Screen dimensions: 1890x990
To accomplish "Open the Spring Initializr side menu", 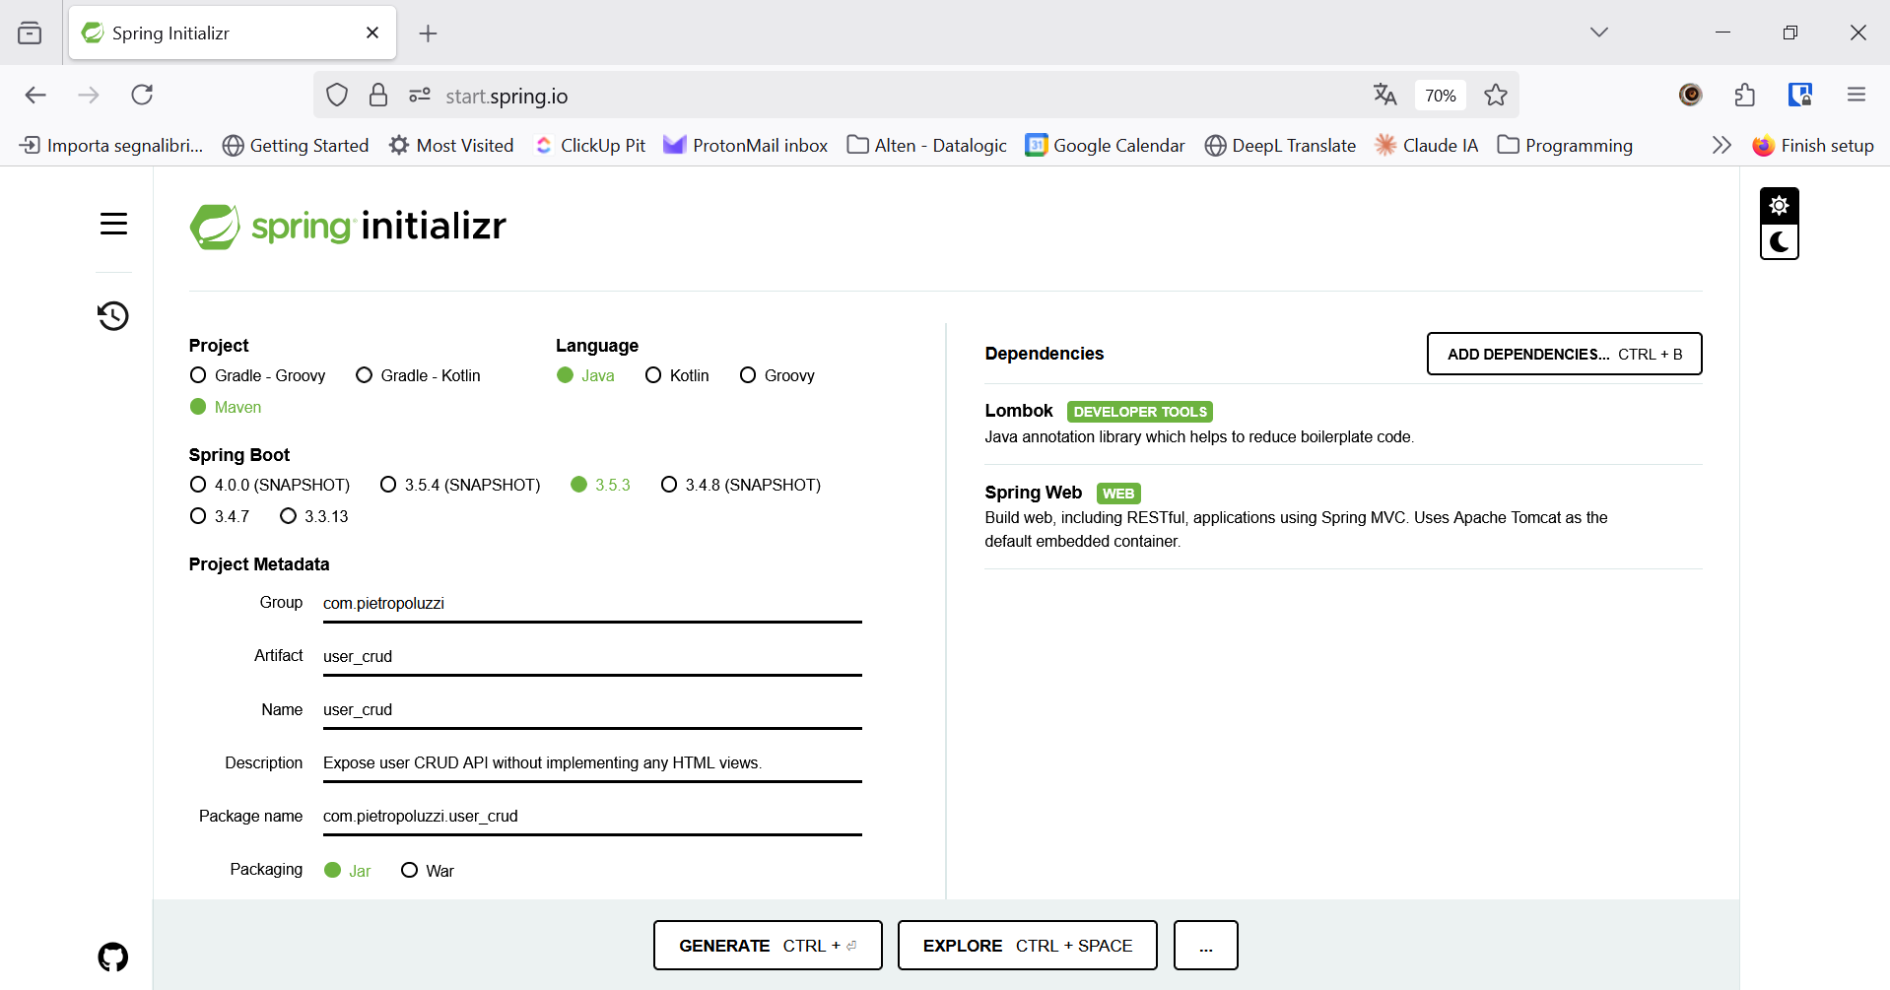I will point(113,224).
